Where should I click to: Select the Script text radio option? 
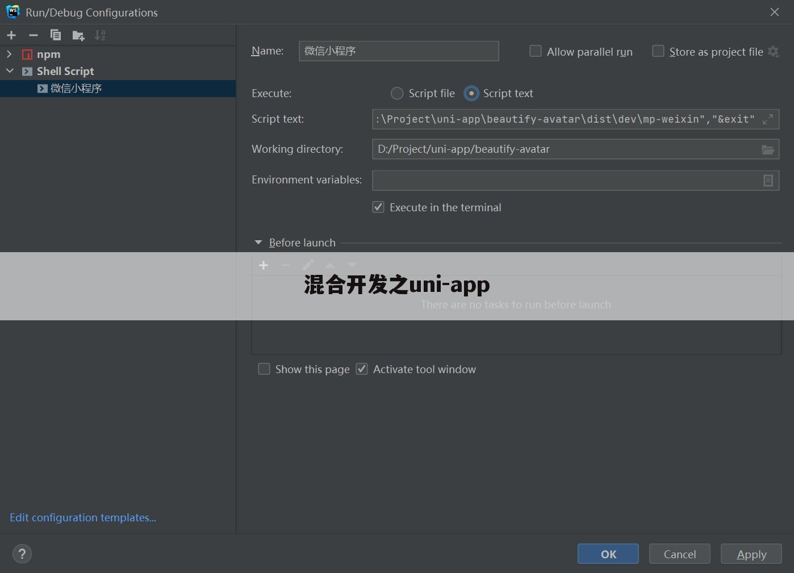point(471,93)
